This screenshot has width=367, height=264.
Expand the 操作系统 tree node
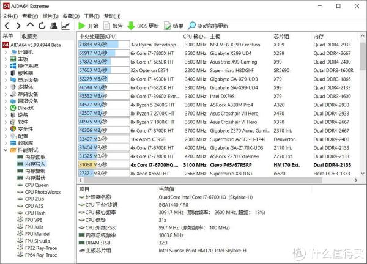6,66
